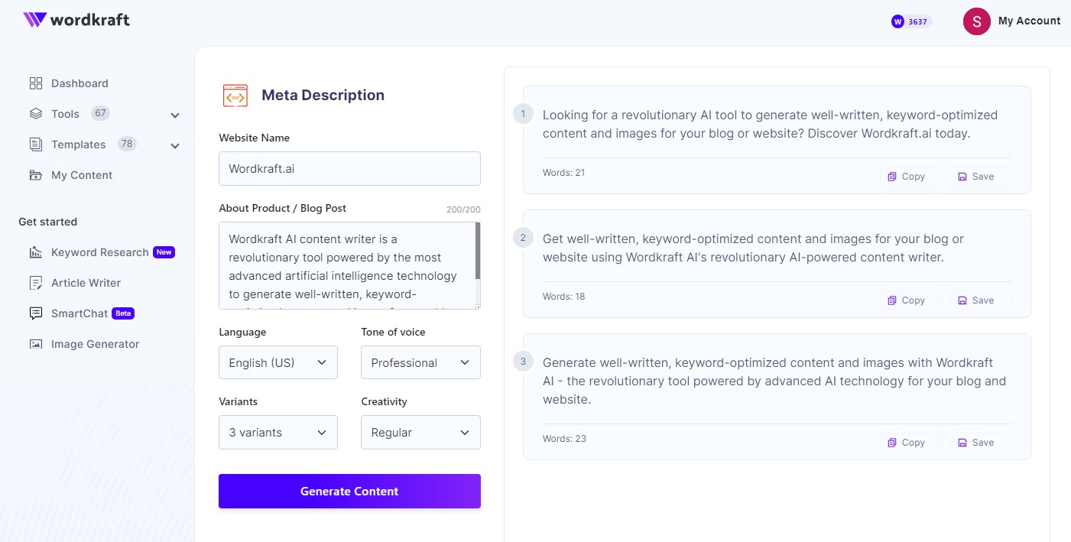Open My Account avatar
This screenshot has height=542, width=1071.
[976, 21]
